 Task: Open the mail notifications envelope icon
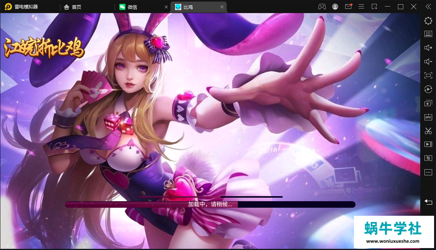[x=348, y=7]
